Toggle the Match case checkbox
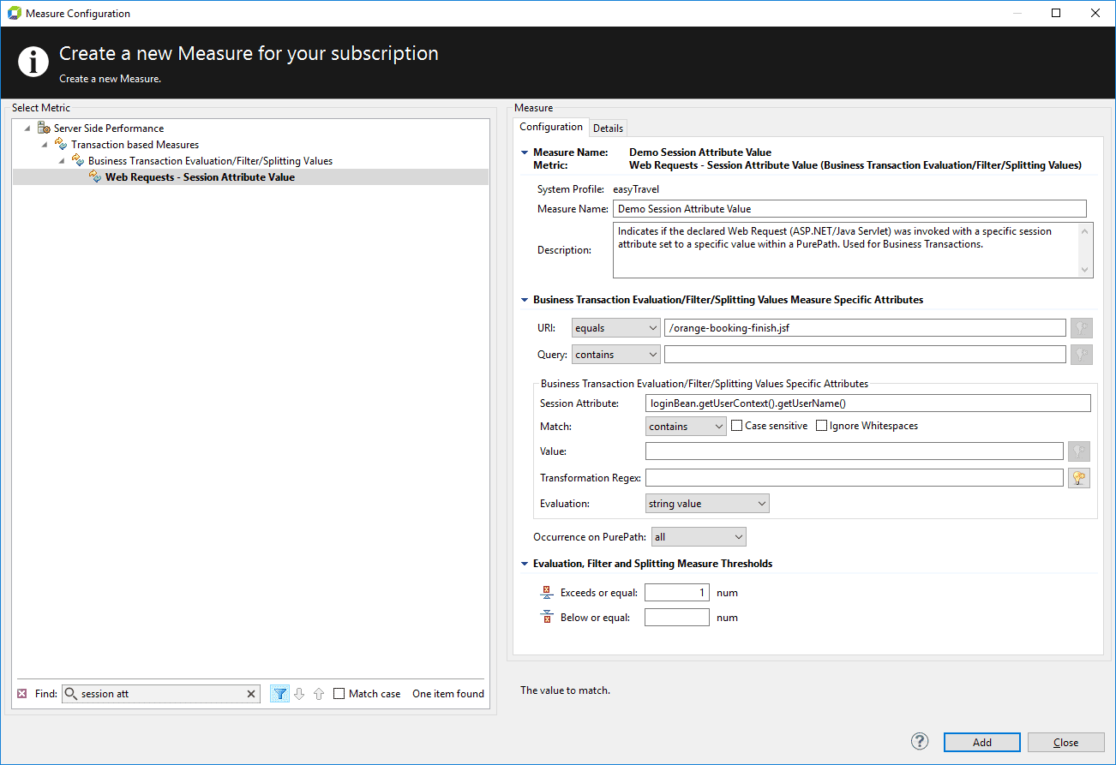The width and height of the screenshot is (1116, 765). [339, 694]
